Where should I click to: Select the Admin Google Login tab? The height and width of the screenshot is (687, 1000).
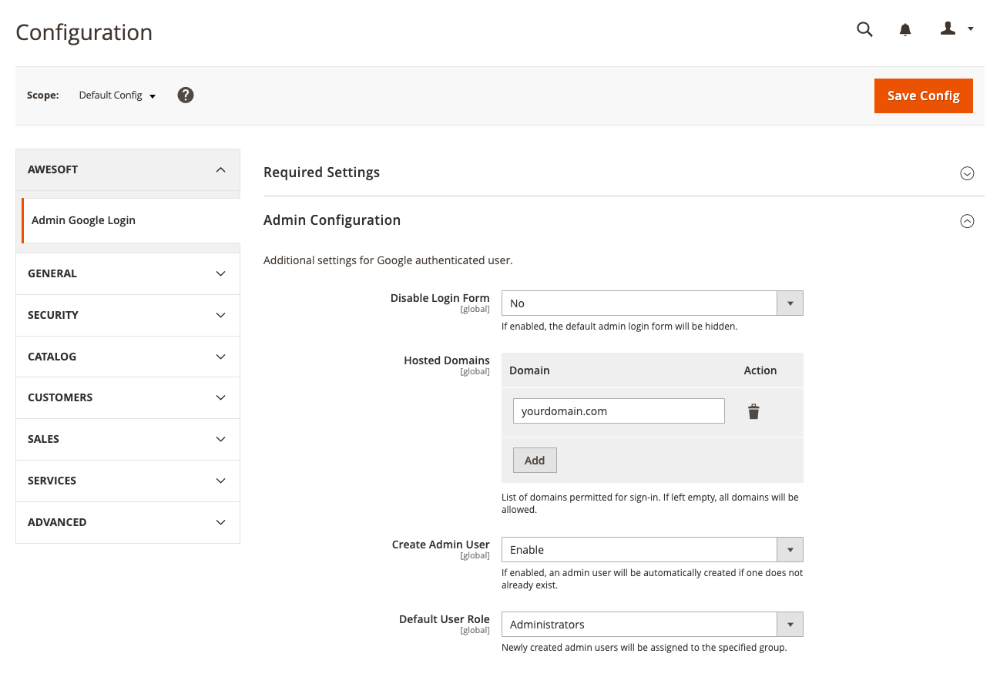click(x=83, y=220)
